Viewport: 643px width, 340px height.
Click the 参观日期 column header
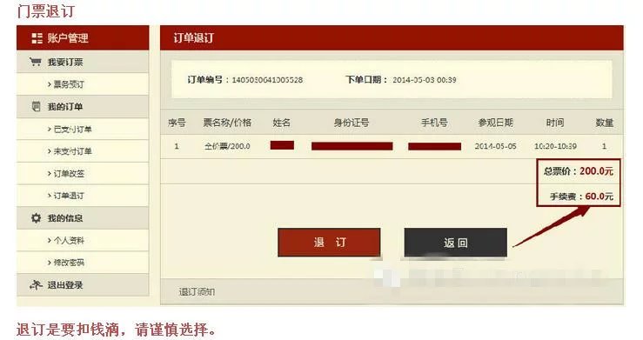coord(495,123)
